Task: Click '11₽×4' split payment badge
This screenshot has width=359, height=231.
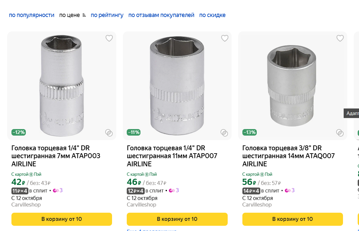Action: pos(20,191)
